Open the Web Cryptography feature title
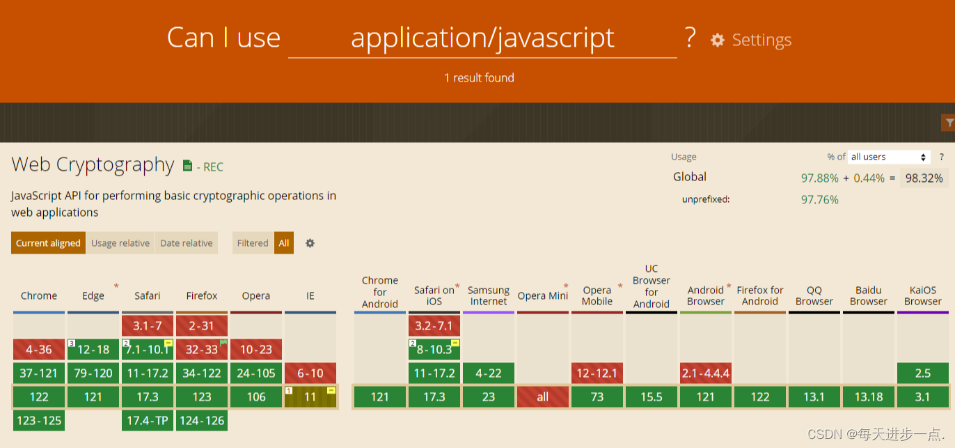The image size is (955, 448). coord(93,164)
